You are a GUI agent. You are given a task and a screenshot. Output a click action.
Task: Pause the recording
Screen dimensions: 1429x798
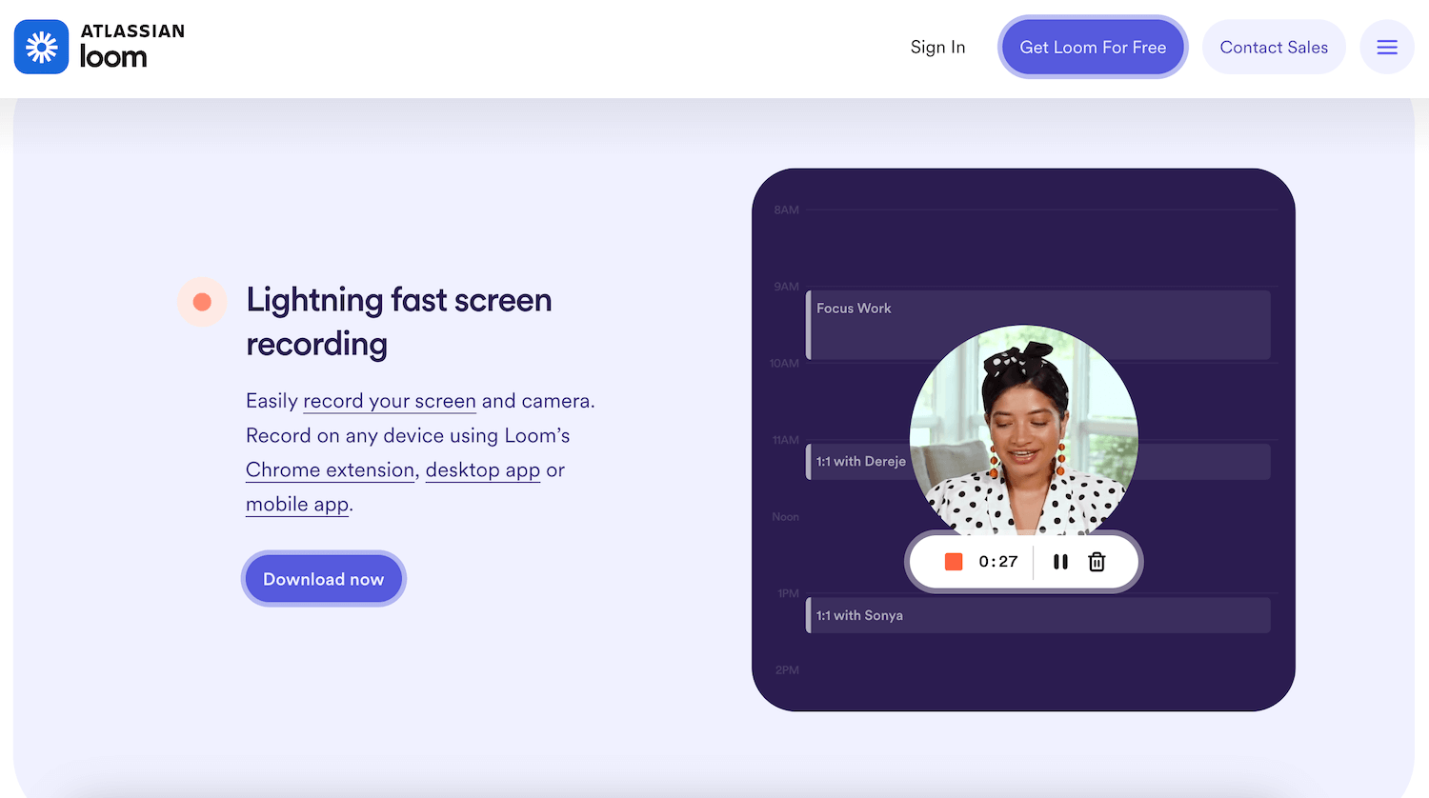[x=1060, y=562]
